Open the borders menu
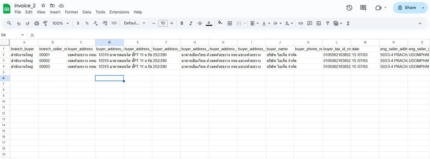 (230, 23)
